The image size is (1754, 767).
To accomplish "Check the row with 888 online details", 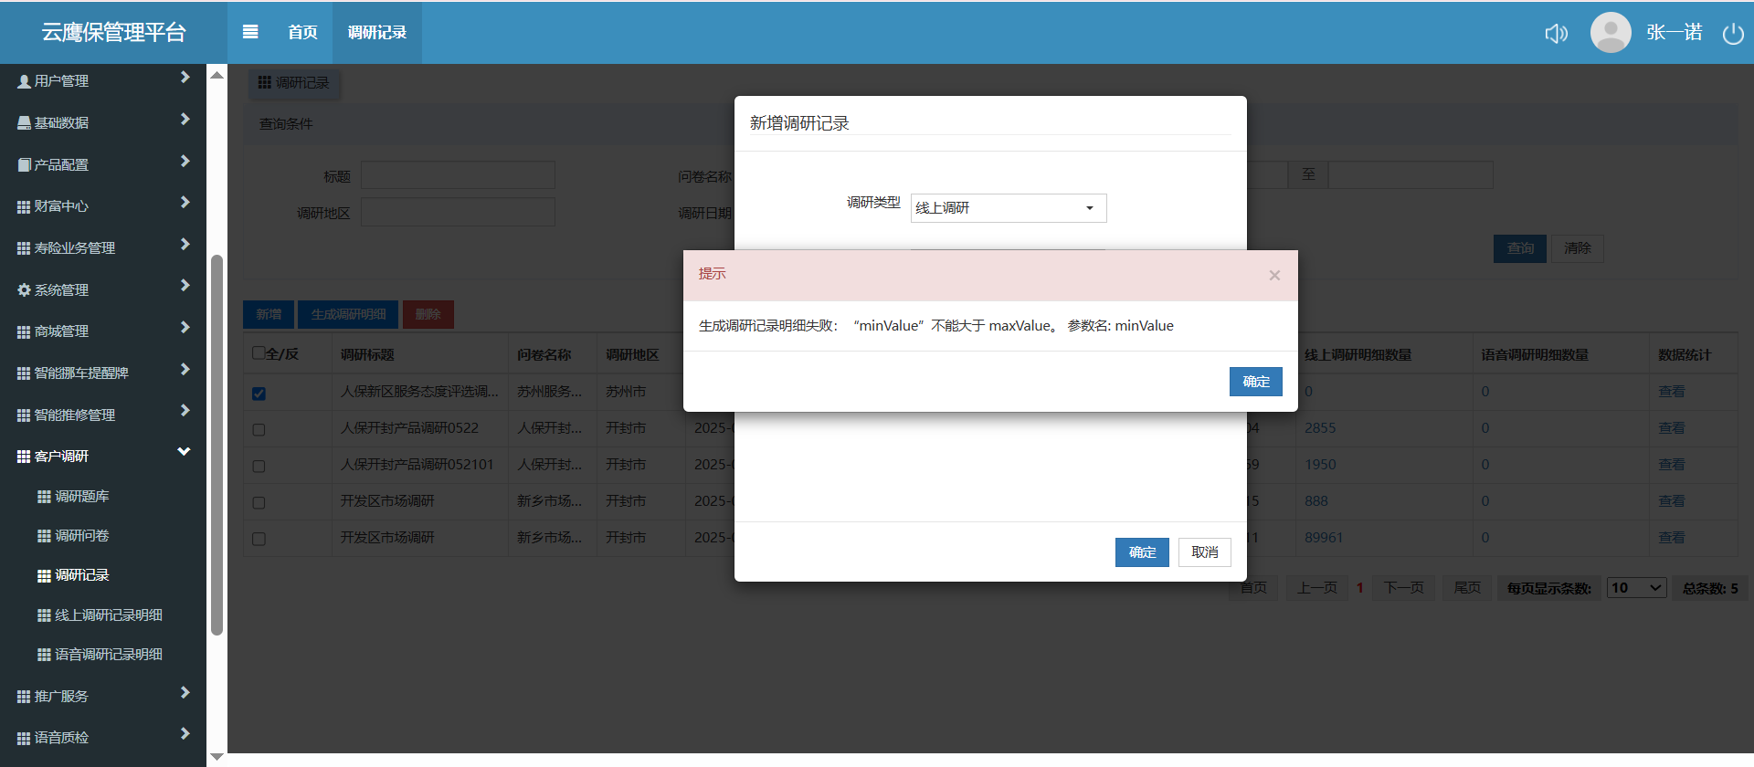I will coord(259,503).
